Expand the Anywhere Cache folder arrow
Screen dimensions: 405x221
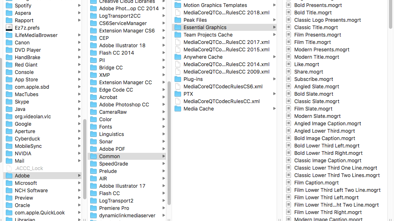click(x=274, y=57)
